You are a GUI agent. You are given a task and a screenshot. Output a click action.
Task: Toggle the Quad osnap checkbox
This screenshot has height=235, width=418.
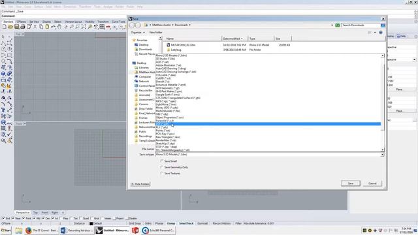tap(81, 218)
